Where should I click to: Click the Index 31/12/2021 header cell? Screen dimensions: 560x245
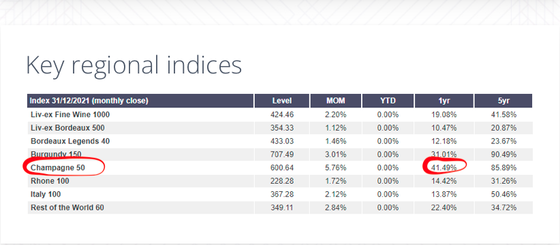tap(140, 101)
